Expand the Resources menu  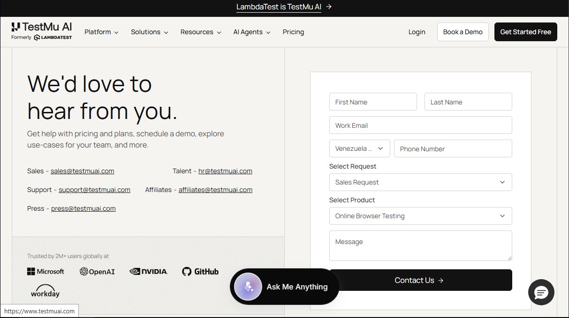pos(201,32)
